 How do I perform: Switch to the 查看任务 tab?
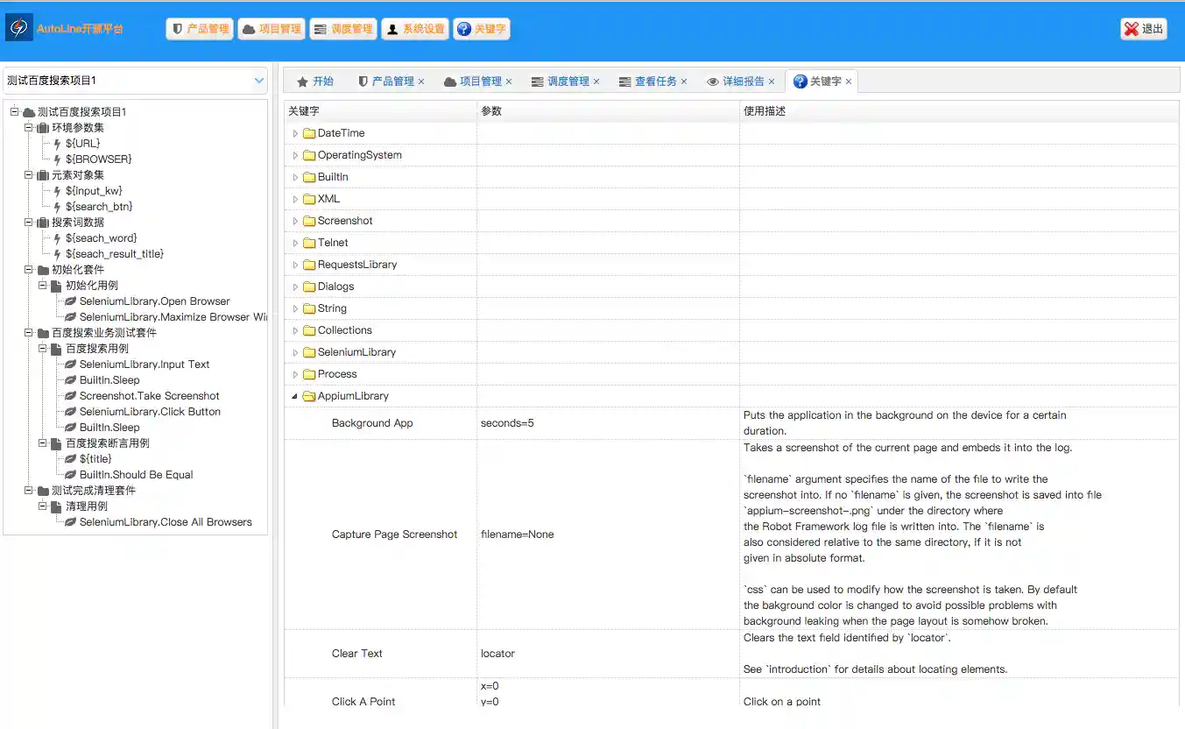click(654, 81)
